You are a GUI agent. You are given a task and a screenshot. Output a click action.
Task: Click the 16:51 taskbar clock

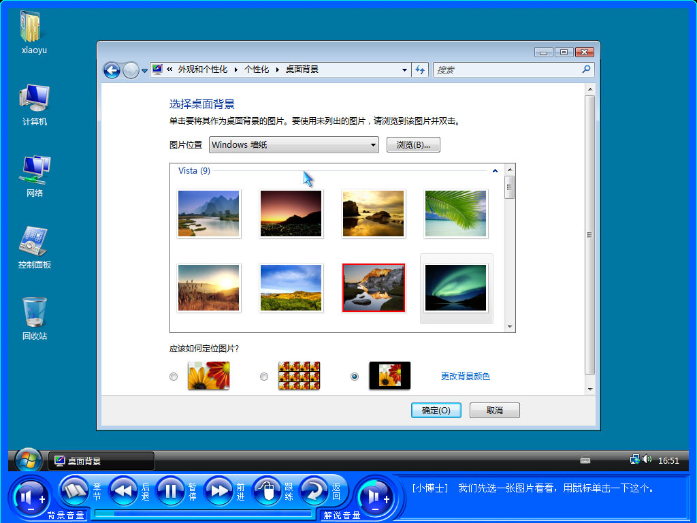(x=668, y=461)
